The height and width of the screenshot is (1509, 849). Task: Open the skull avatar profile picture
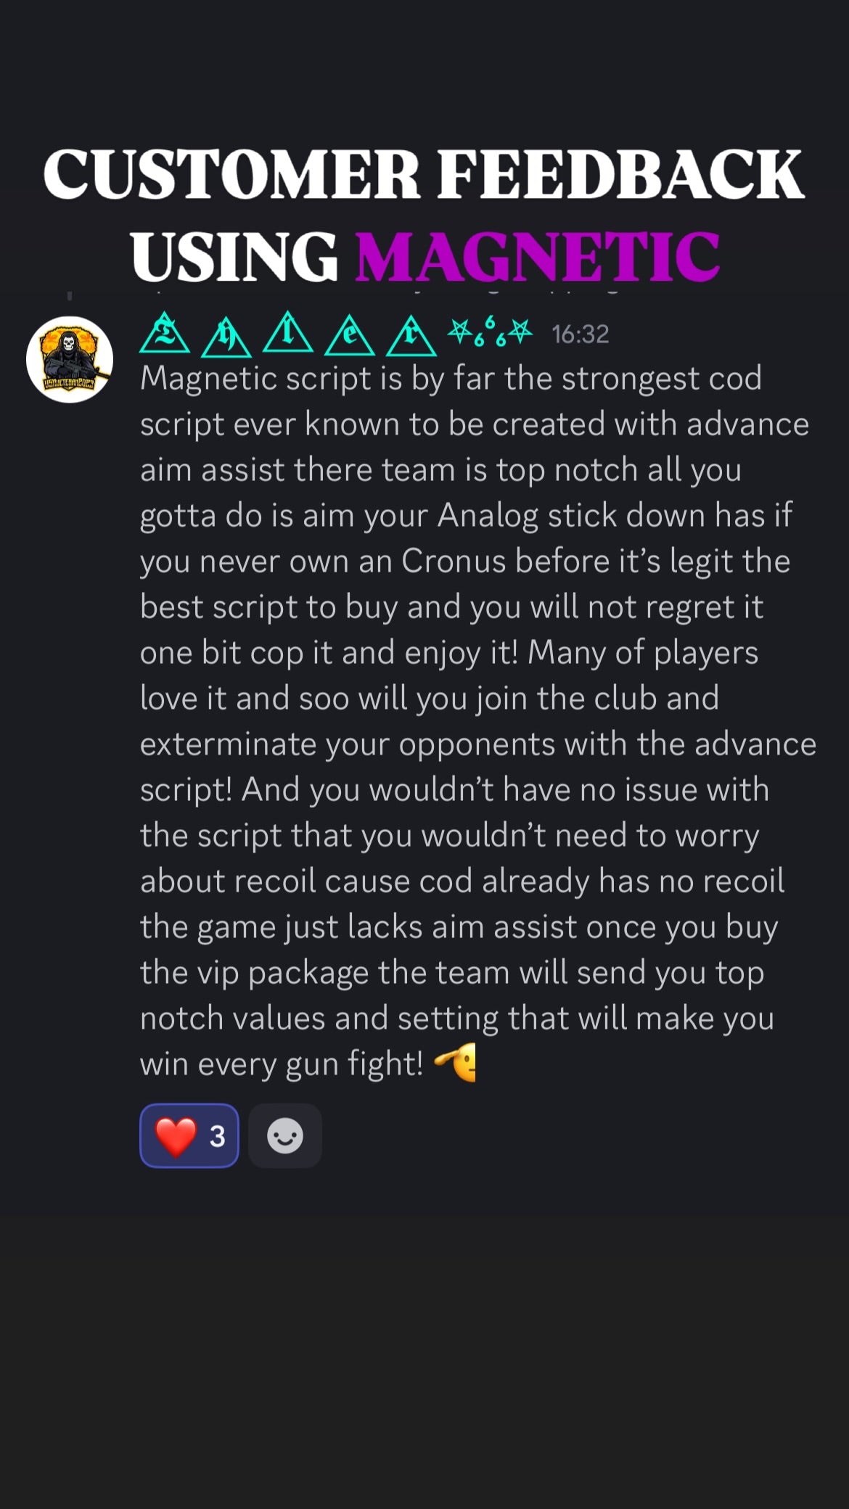[70, 359]
